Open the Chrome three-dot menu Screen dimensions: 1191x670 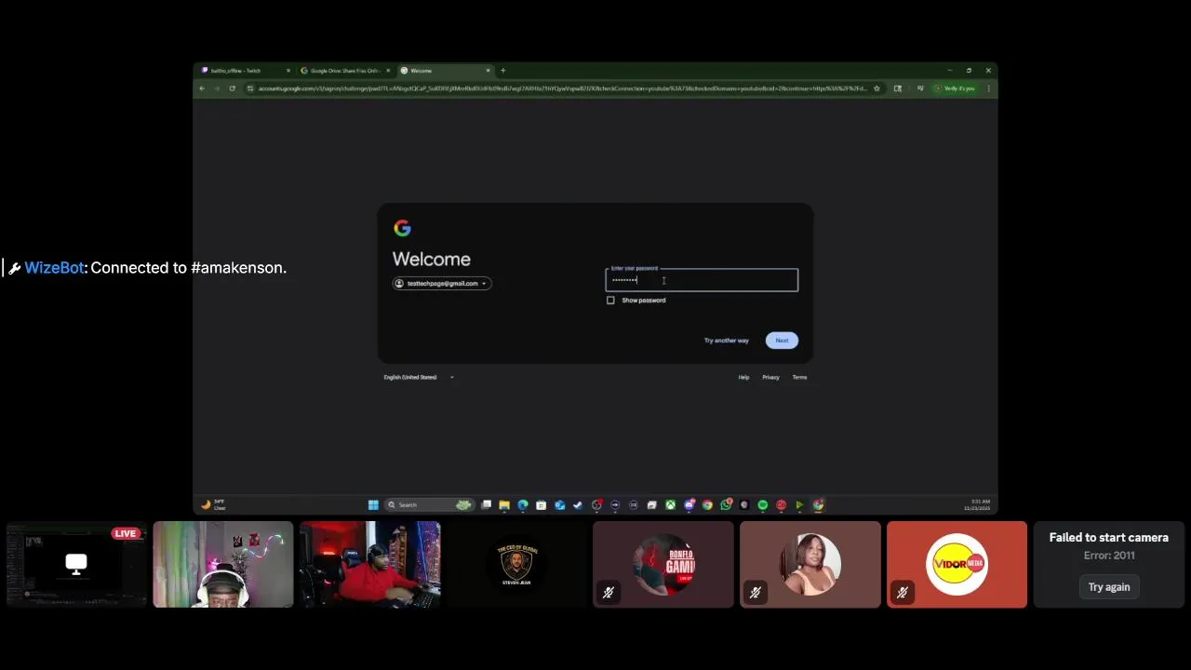[x=988, y=88]
